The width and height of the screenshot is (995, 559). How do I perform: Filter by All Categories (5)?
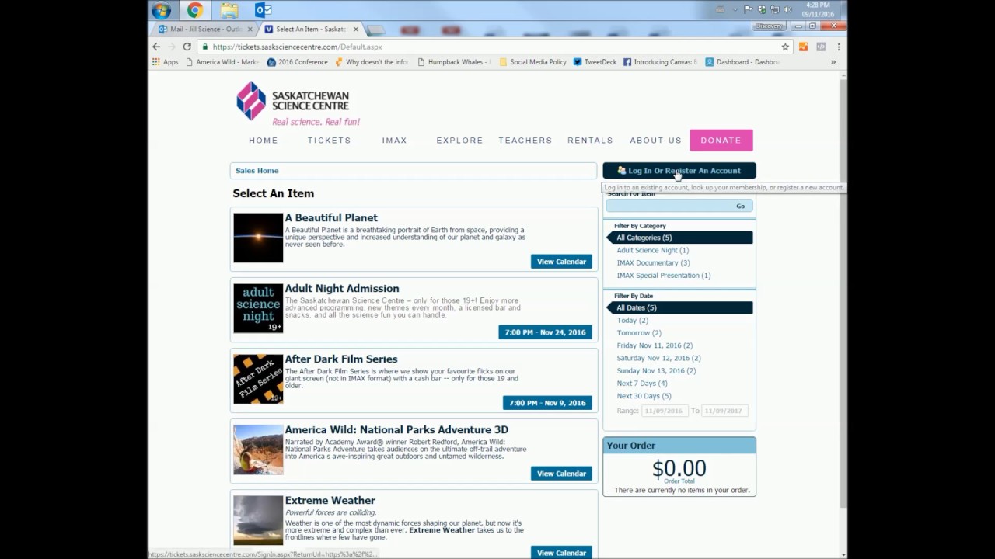tap(680, 238)
